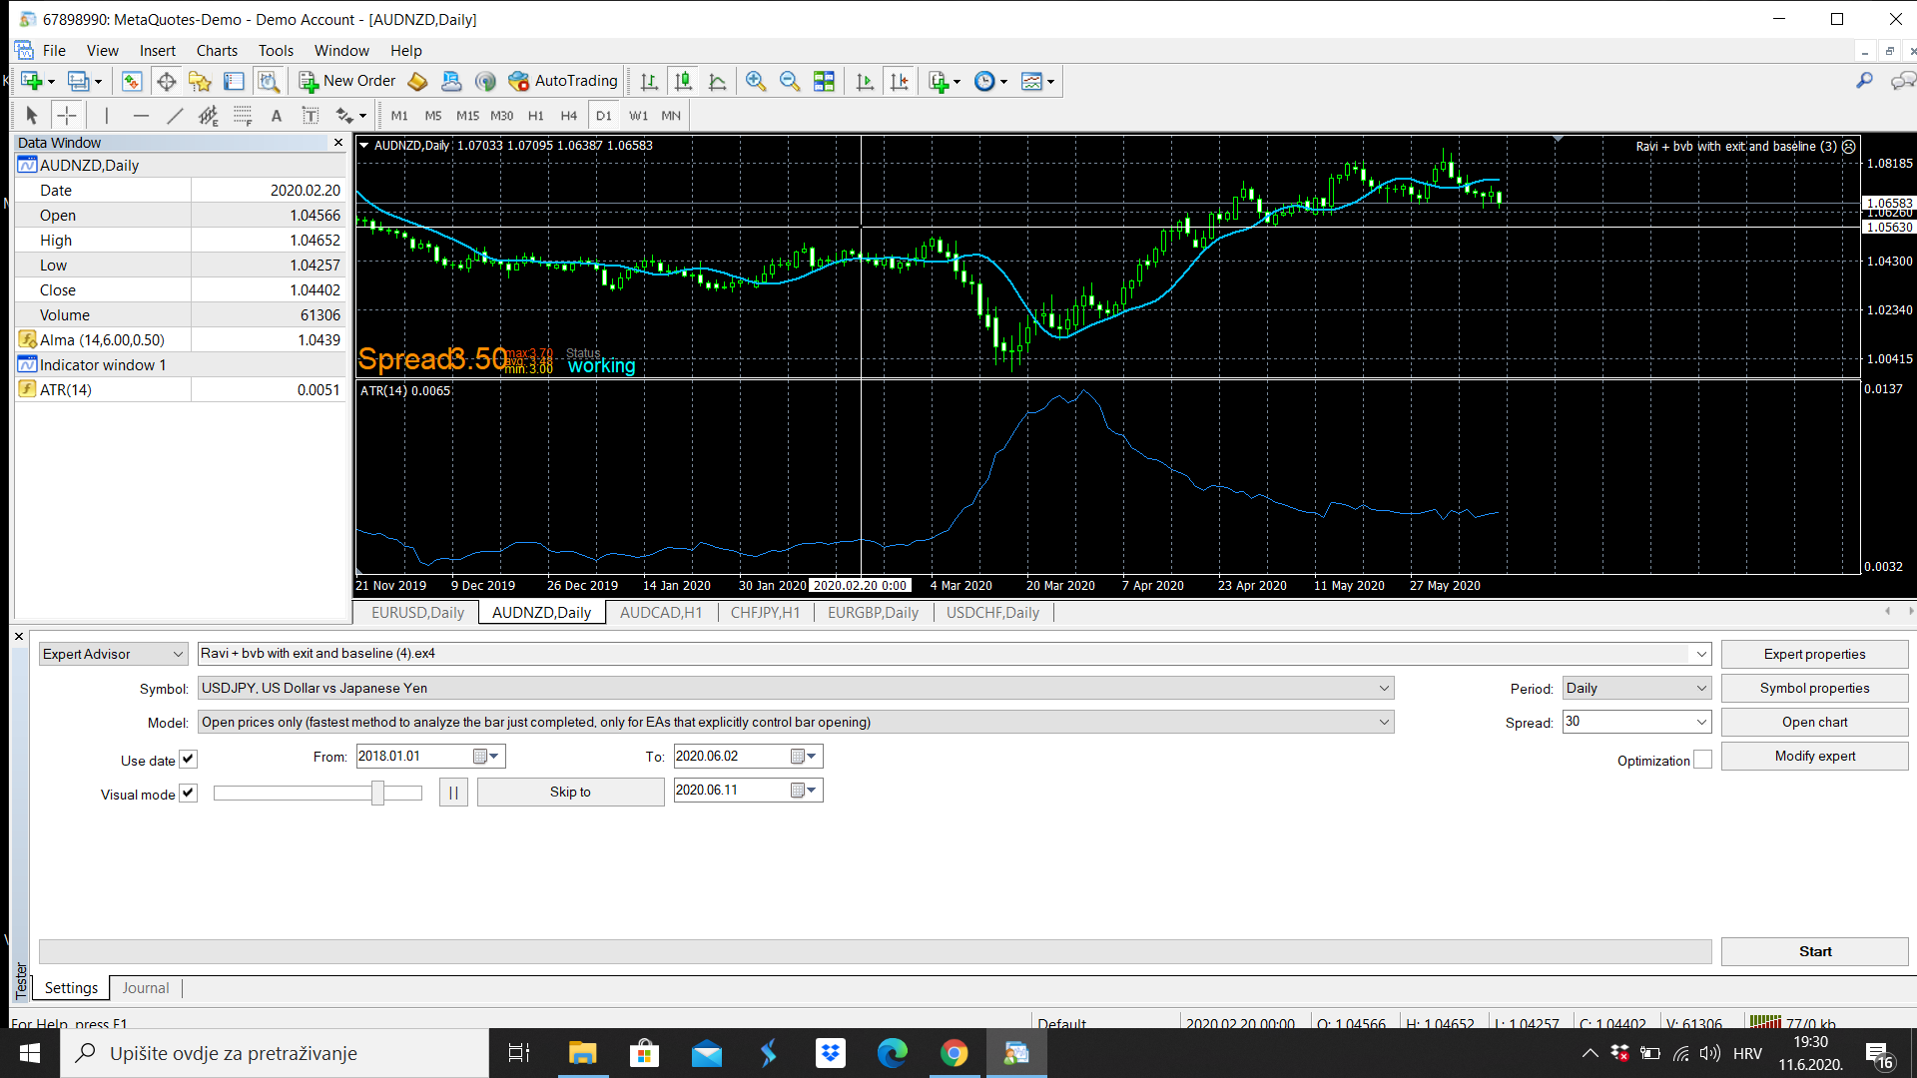
Task: Open the Charts menu
Action: pos(217,51)
